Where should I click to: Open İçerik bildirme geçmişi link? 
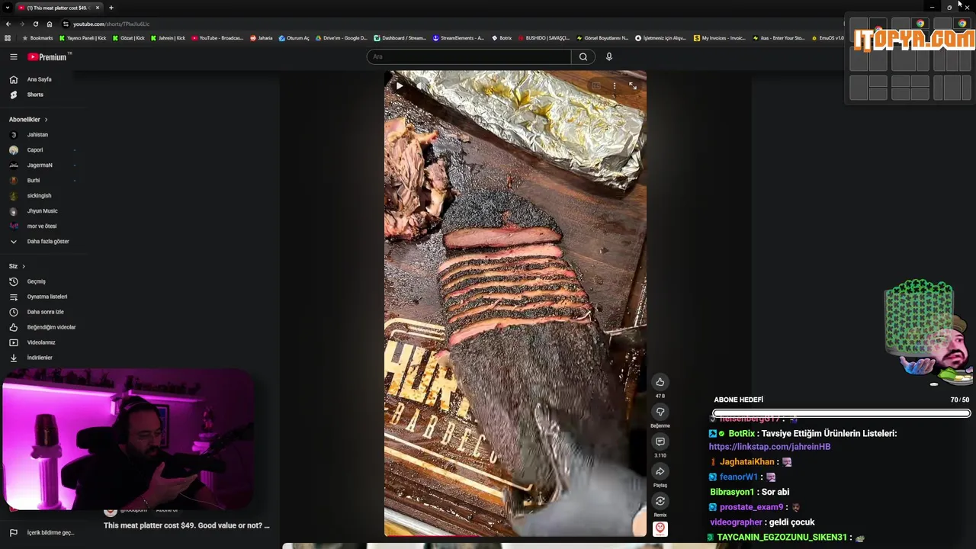pyautogui.click(x=50, y=533)
